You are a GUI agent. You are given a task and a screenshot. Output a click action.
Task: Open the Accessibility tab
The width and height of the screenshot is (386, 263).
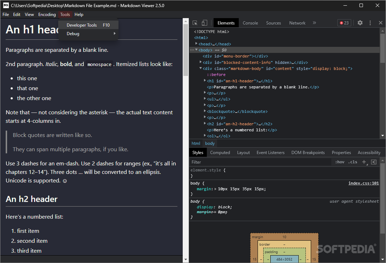click(x=369, y=153)
